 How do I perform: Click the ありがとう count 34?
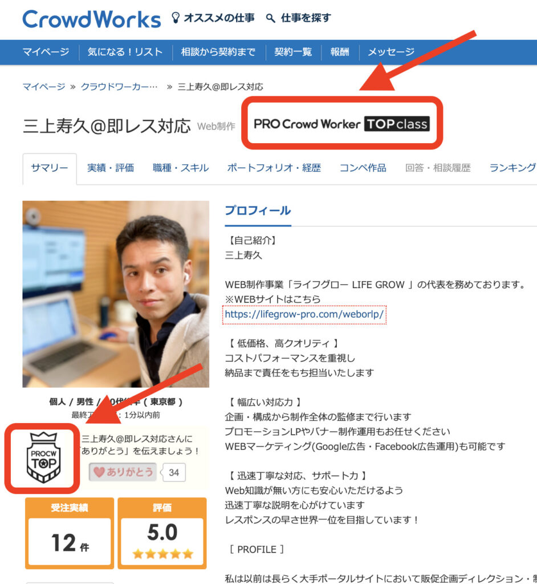(x=174, y=473)
